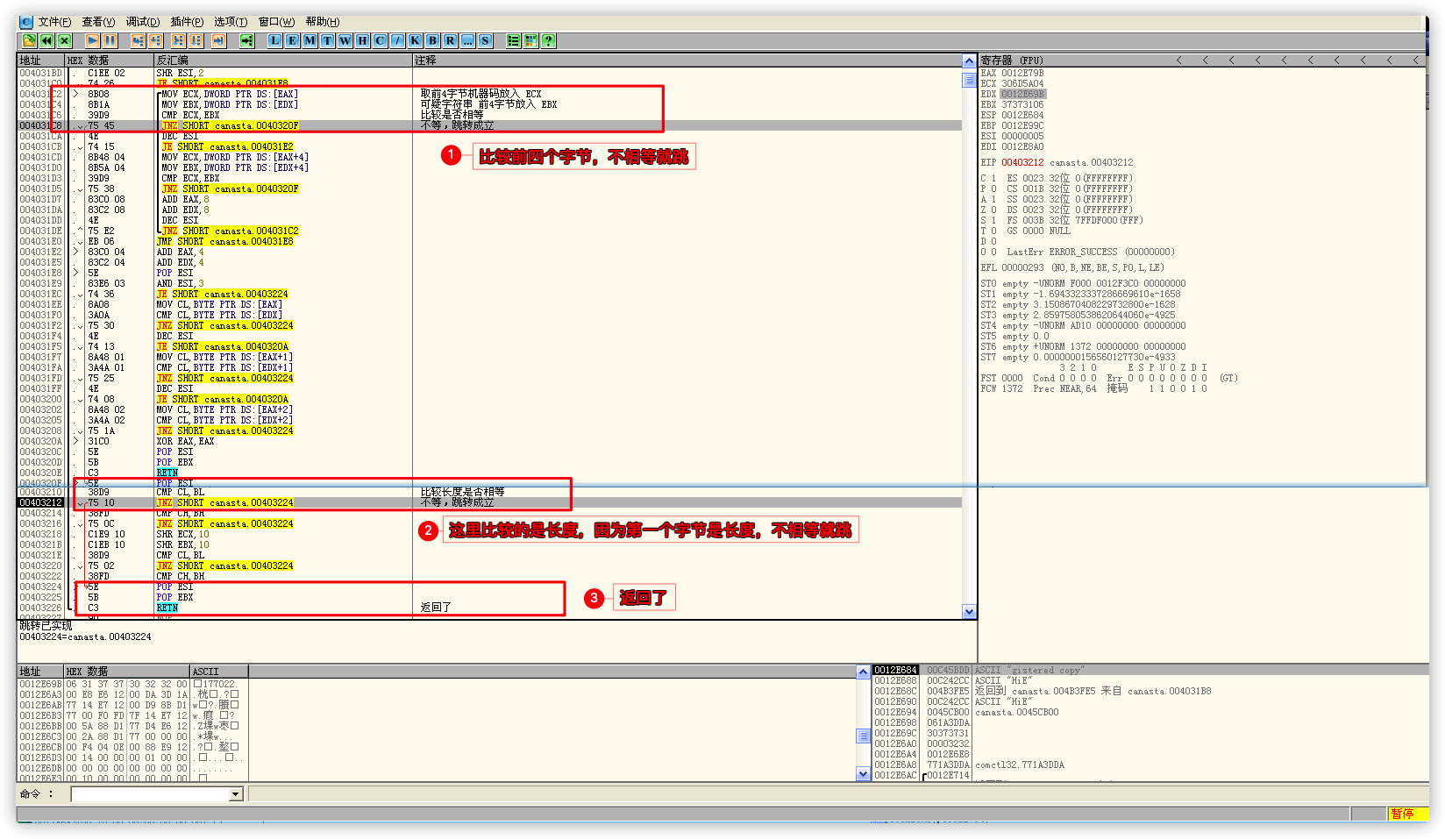Open References window with R button

451,40
